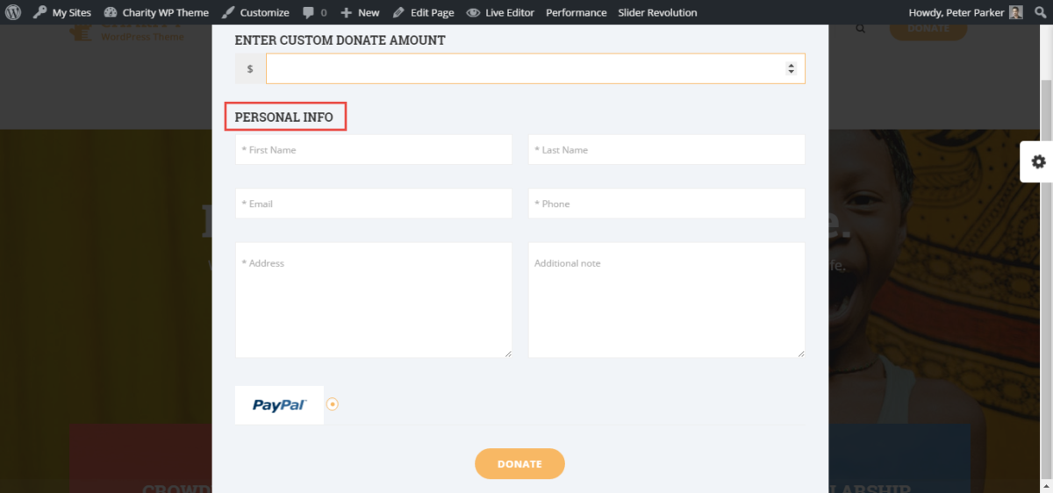Click the New content plus item
This screenshot has width=1053, height=493.
coord(360,12)
